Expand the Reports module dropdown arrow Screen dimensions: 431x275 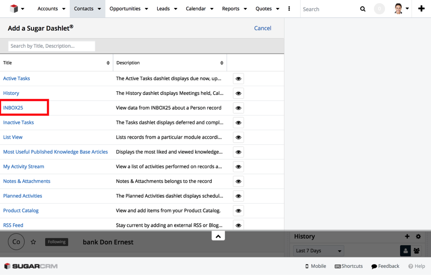point(245,9)
